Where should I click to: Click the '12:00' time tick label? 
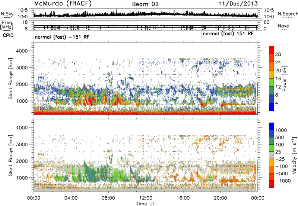146,198
